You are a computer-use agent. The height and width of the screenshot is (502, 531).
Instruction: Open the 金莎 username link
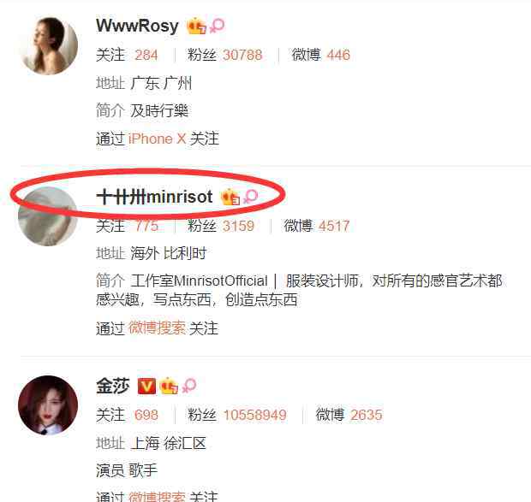pos(113,386)
